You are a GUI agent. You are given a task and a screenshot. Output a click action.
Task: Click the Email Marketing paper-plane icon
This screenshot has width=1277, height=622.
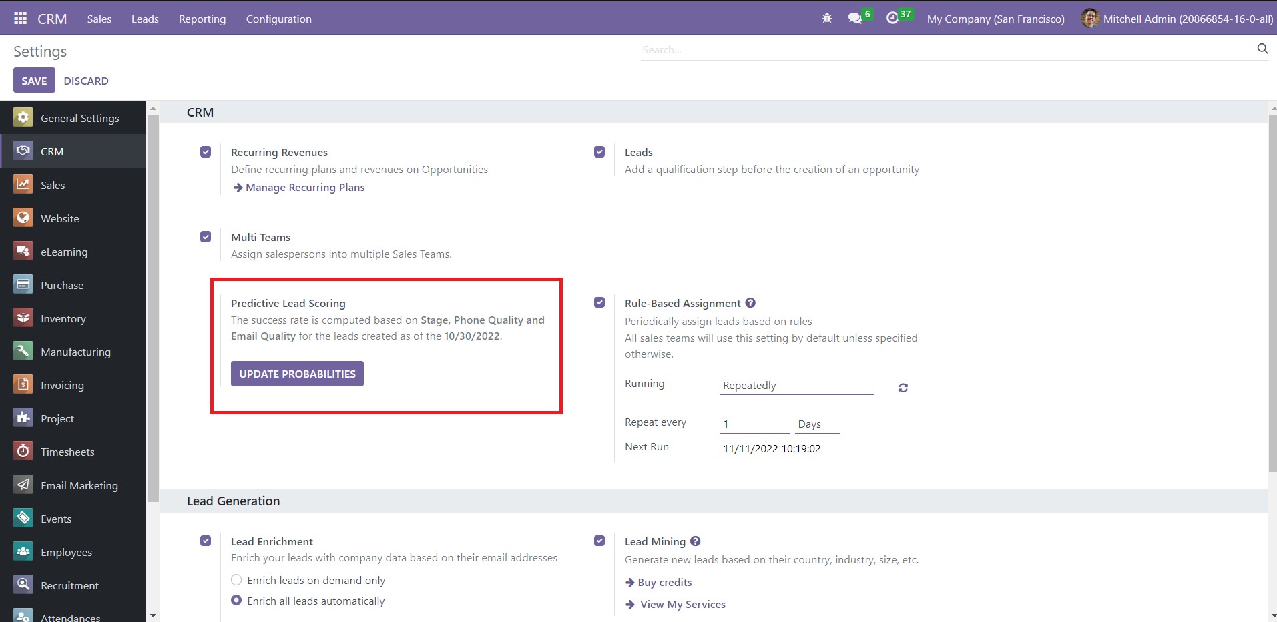pos(23,485)
